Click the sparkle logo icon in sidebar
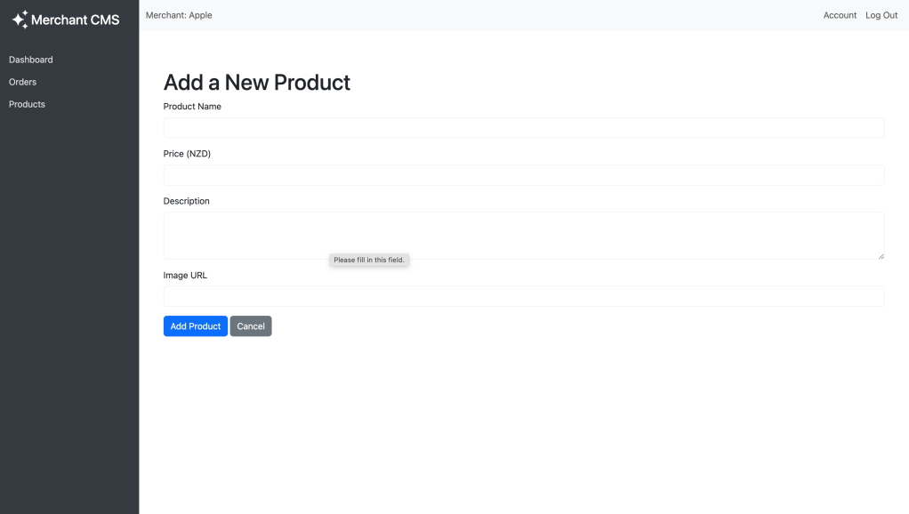The width and height of the screenshot is (909, 514). (x=20, y=20)
